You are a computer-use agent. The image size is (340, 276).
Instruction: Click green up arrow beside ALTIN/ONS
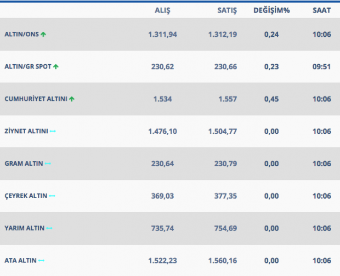pos(43,34)
